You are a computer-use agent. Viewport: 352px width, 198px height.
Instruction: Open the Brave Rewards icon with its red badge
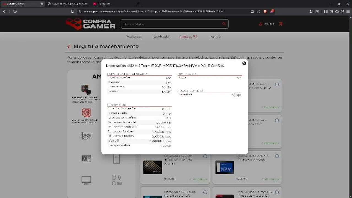coord(272,11)
